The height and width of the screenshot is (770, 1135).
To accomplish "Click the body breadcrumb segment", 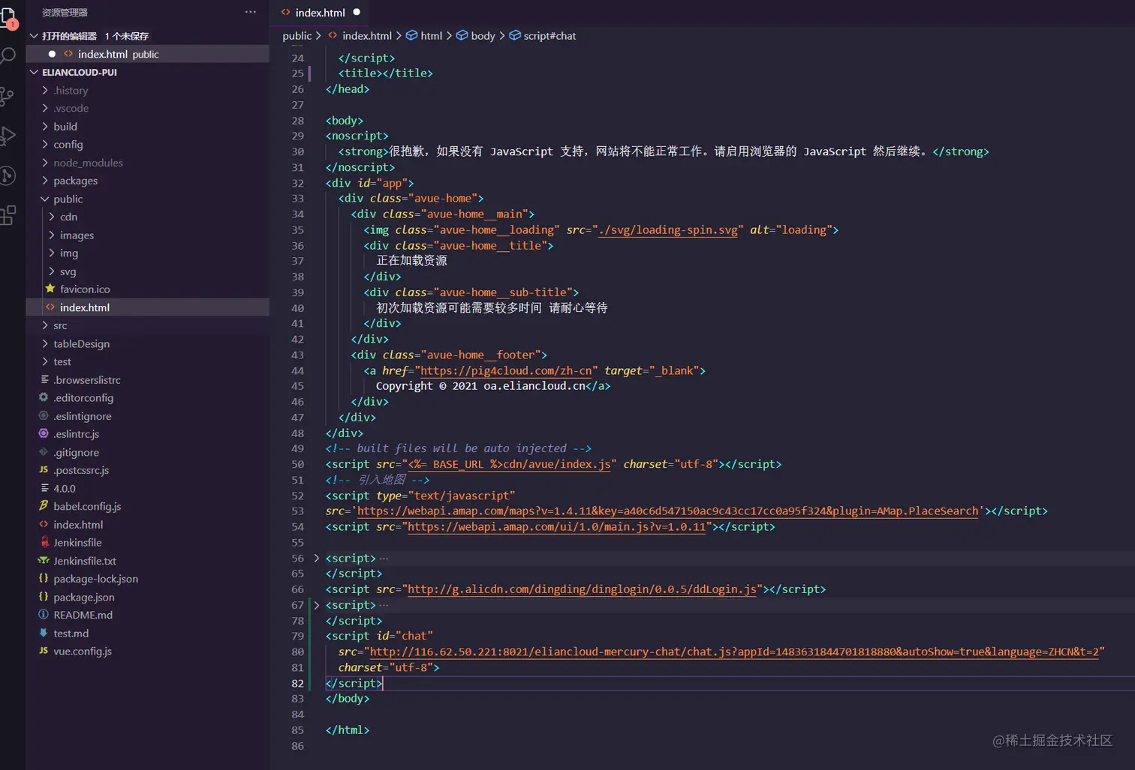I will (483, 36).
